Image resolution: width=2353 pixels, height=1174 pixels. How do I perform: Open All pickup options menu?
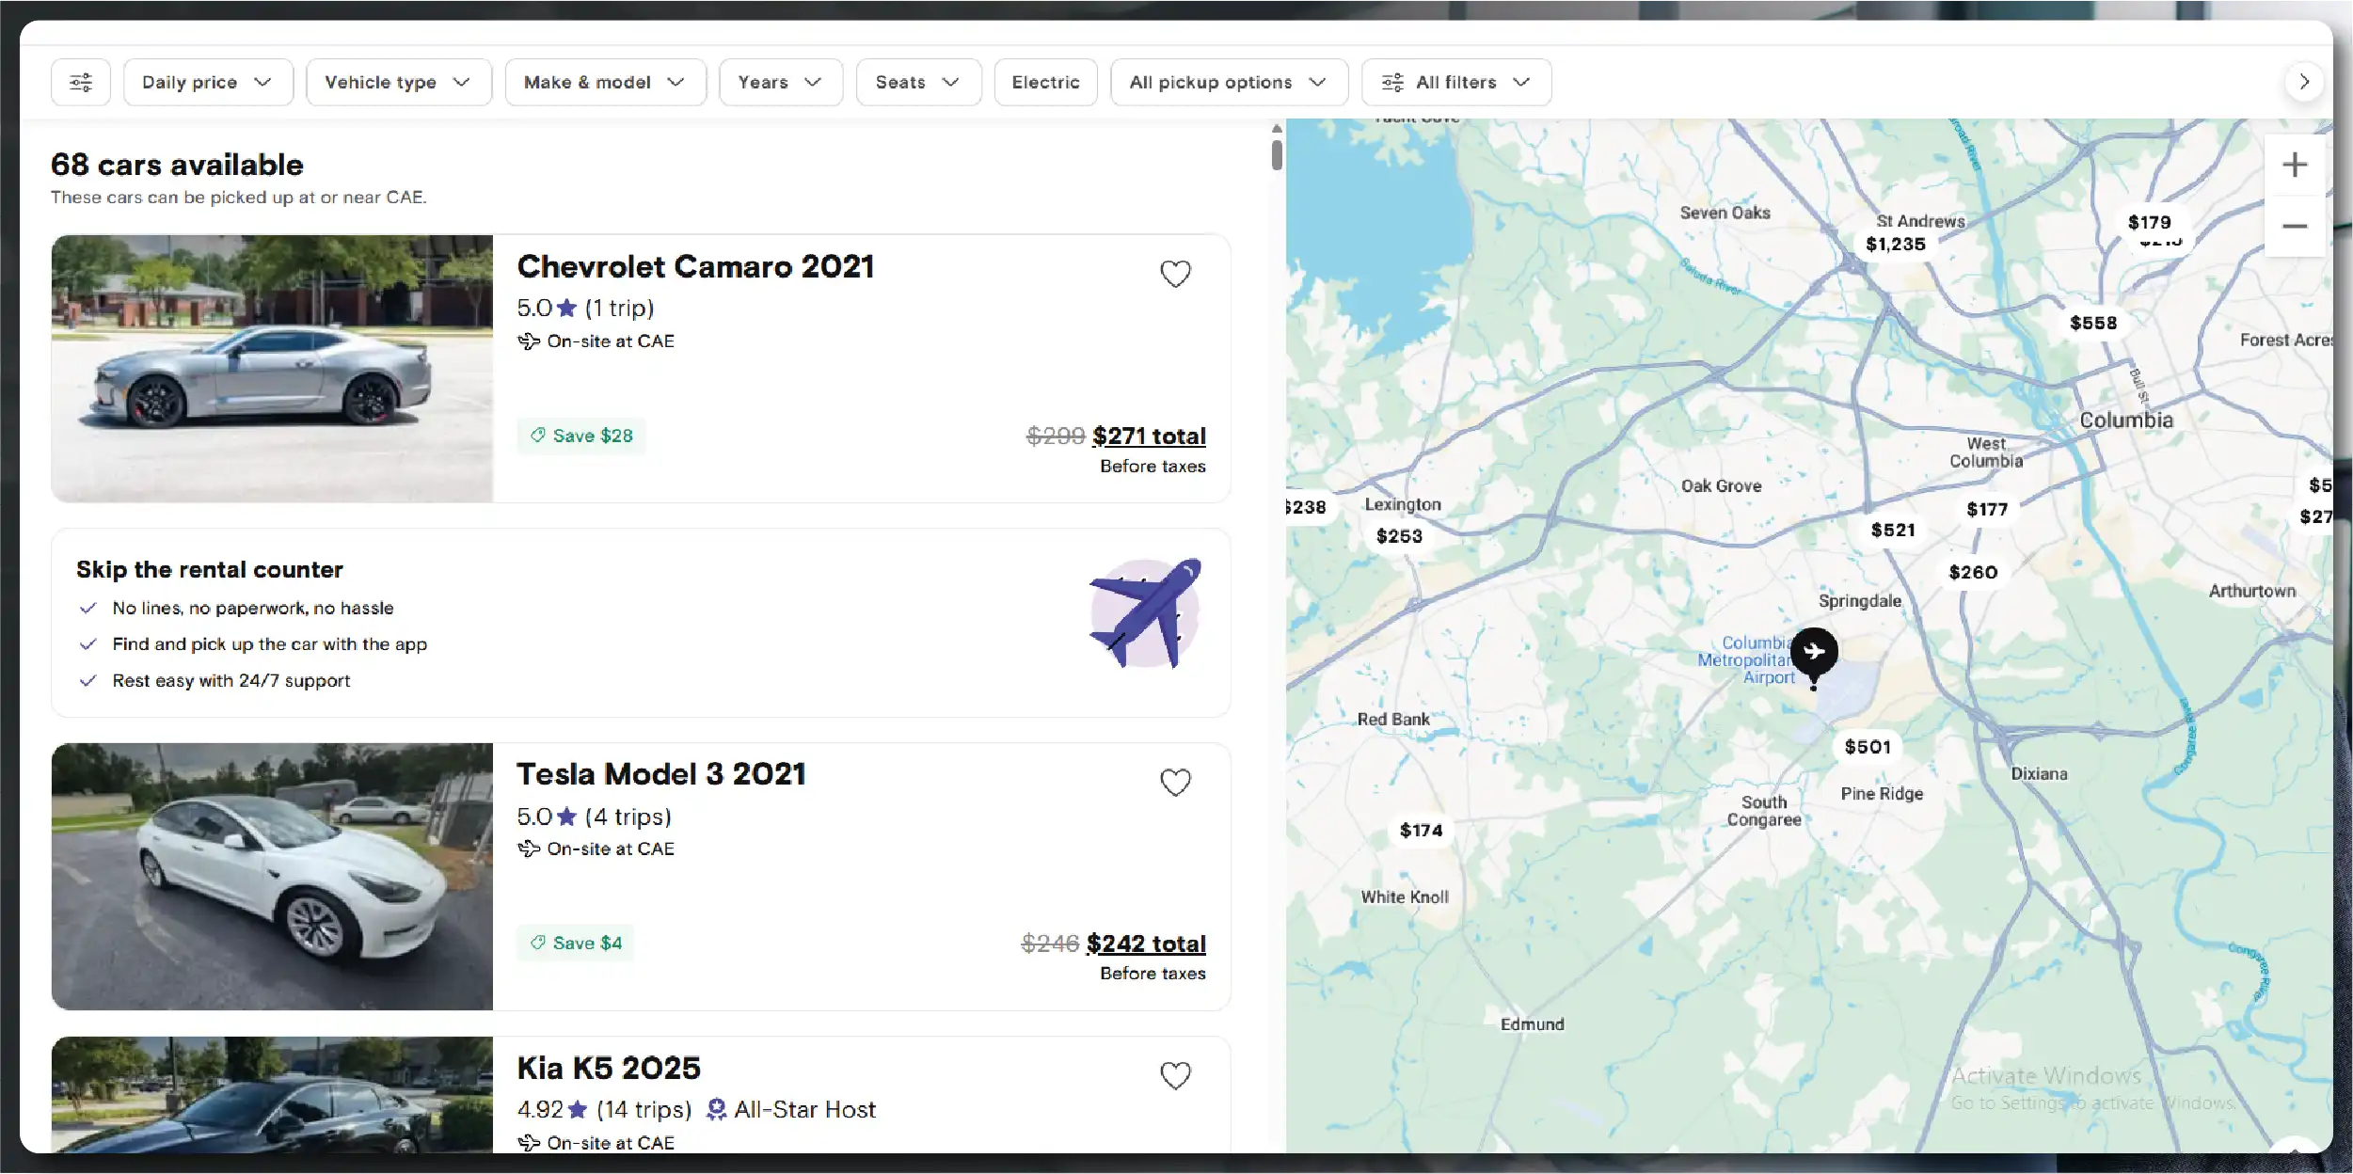1228,82
